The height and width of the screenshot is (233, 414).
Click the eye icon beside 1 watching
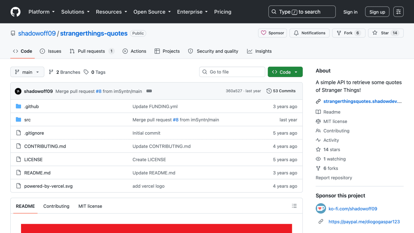click(x=318, y=159)
